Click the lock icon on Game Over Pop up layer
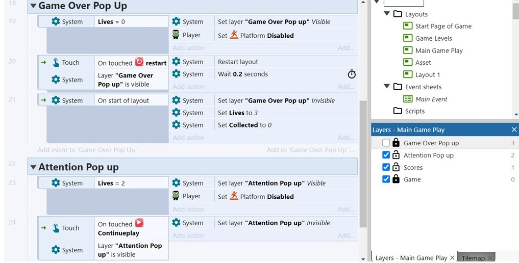Screen dimensions: 519x263 pyautogui.click(x=396, y=143)
